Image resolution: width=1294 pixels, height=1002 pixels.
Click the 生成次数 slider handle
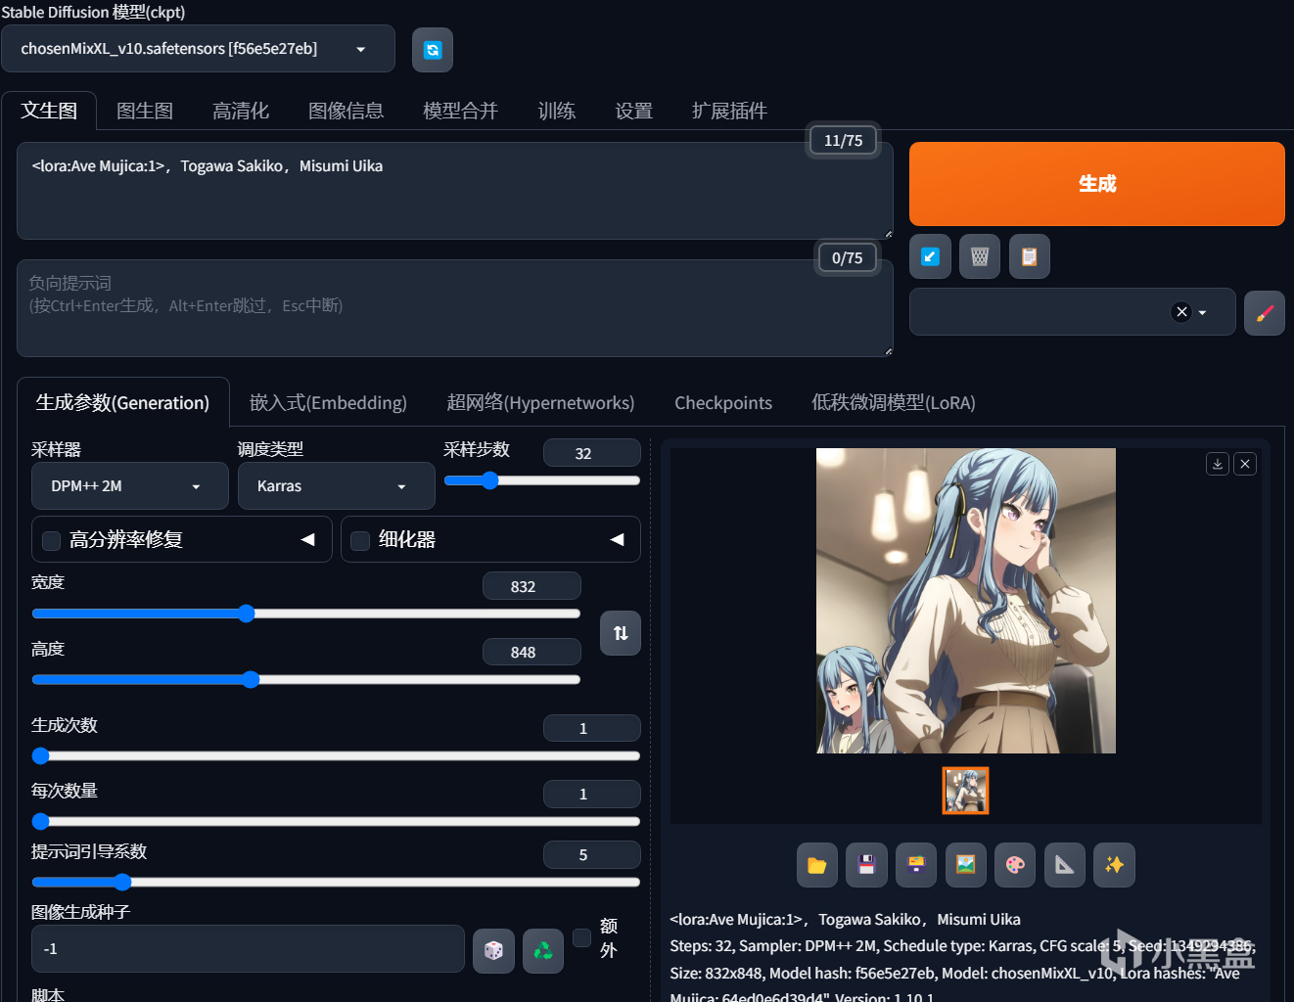(x=40, y=755)
